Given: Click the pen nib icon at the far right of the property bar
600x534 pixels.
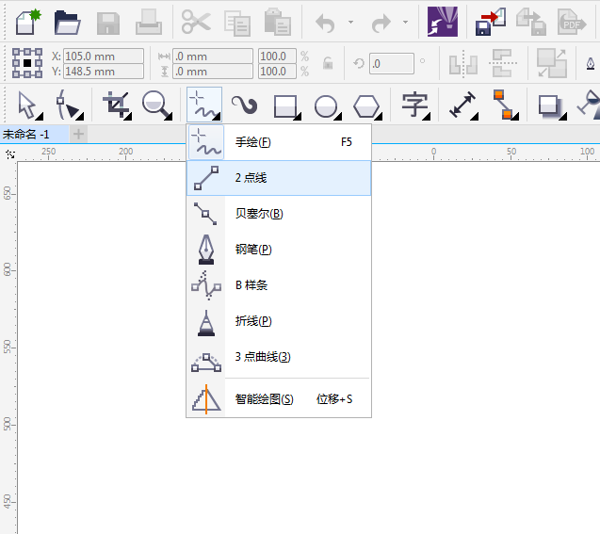Looking at the screenshot, I should (591, 63).
